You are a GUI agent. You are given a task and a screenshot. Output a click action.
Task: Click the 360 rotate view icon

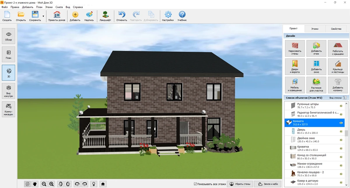pyautogui.click(x=27, y=184)
